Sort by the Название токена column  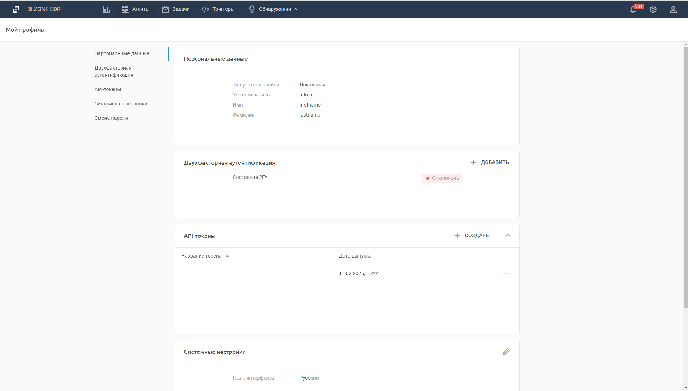pos(201,256)
